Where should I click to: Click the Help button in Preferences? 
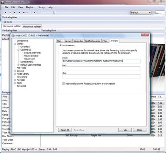[125, 130]
